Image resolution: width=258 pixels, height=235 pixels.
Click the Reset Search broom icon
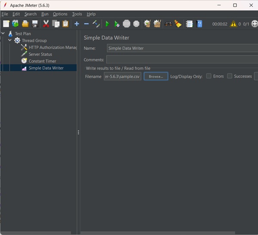pyautogui.click(x=178, y=24)
